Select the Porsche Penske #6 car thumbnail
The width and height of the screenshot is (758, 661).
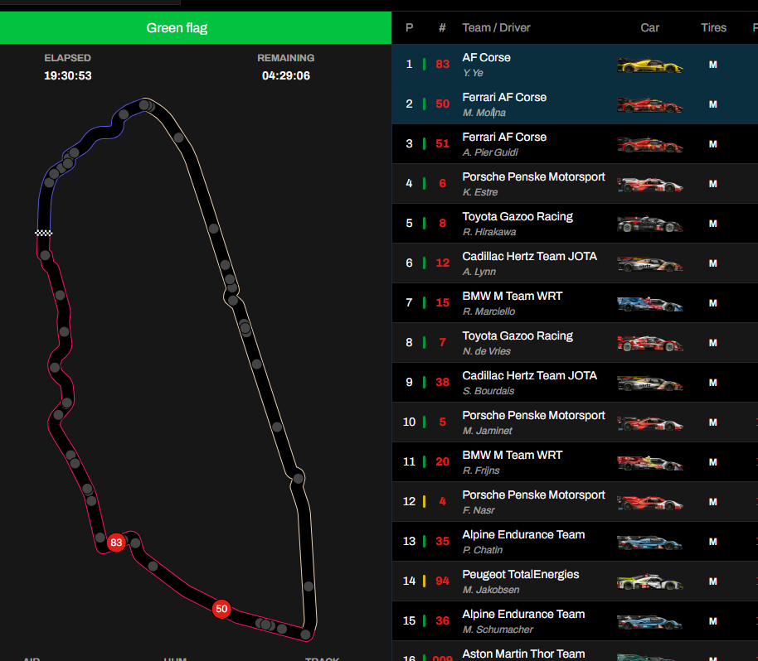pyautogui.click(x=649, y=184)
